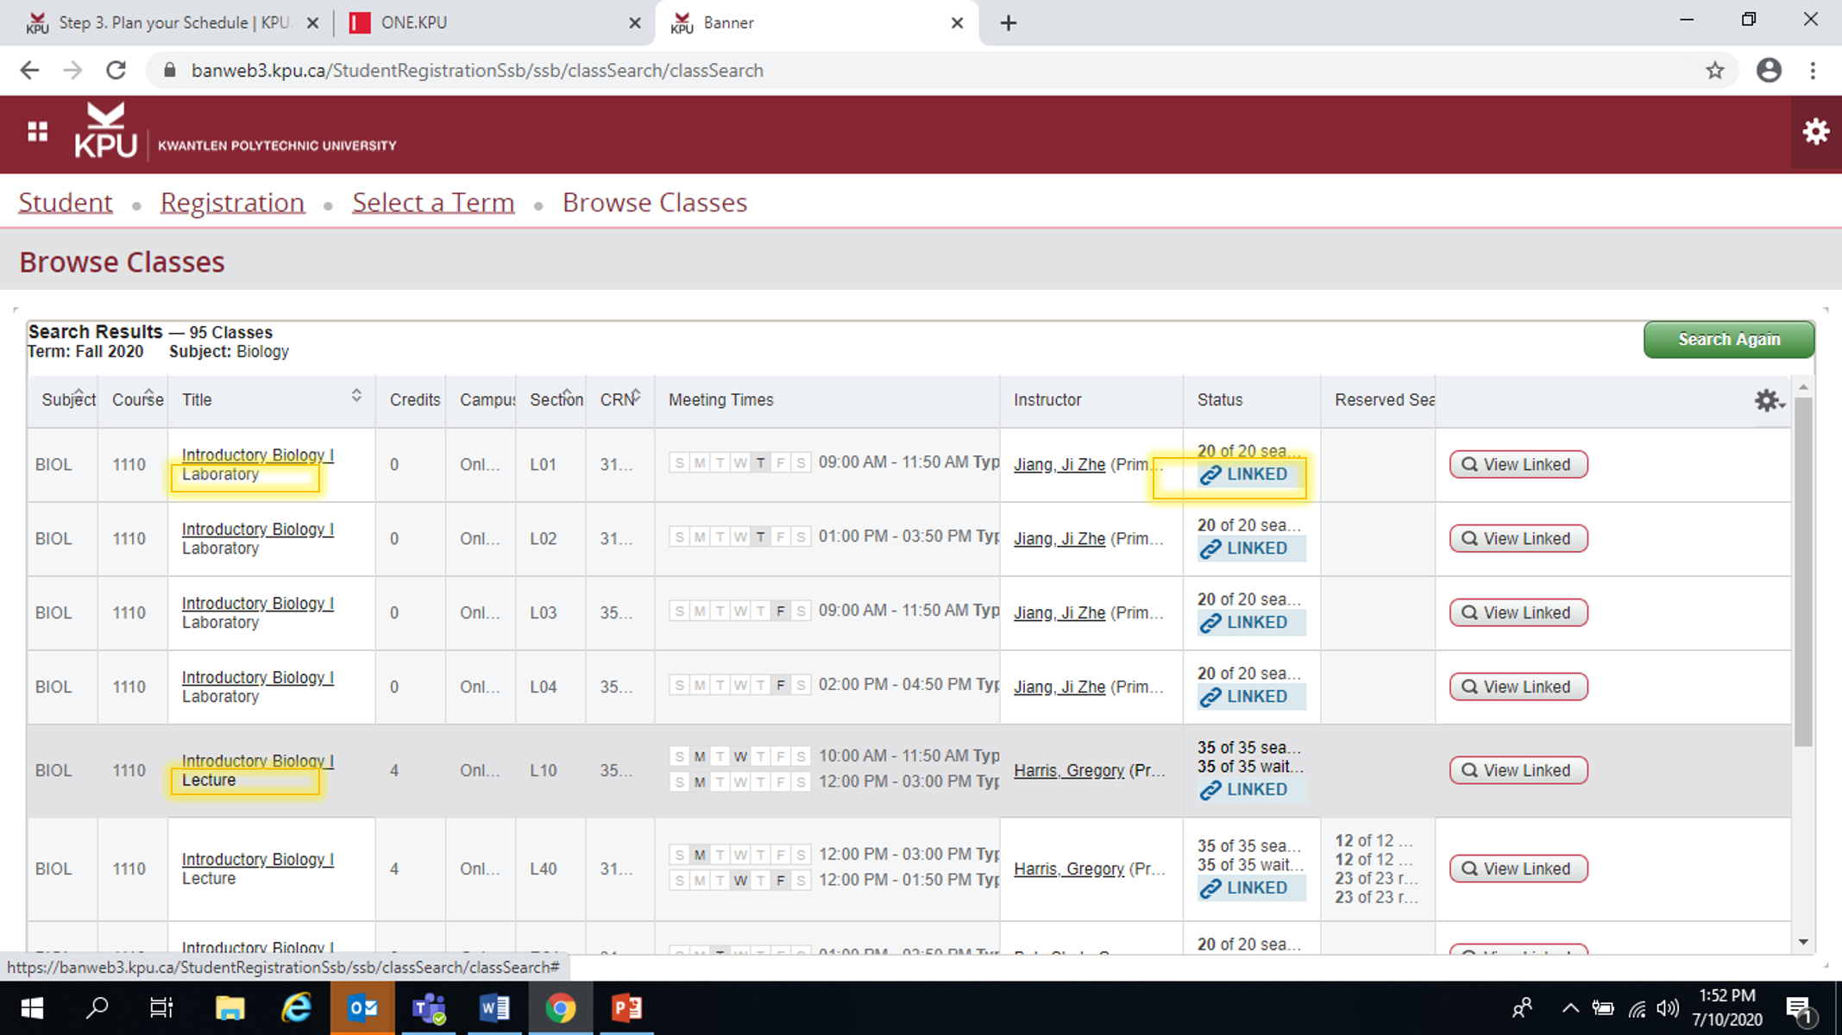Image resolution: width=1842 pixels, height=1035 pixels.
Task: Open the Chrome profile account icon
Action: [x=1769, y=71]
